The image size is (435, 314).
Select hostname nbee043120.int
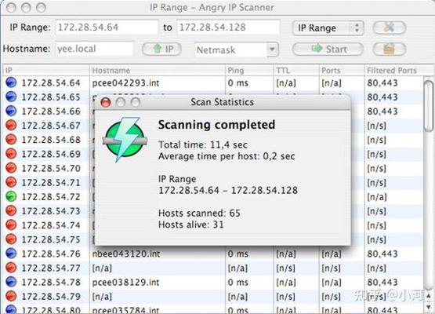(x=126, y=254)
